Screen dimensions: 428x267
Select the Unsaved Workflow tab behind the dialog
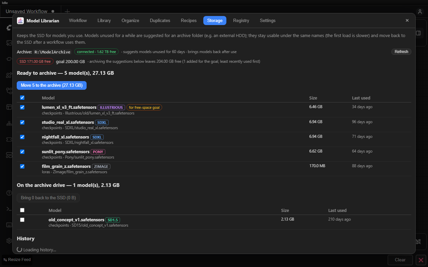point(30,11)
